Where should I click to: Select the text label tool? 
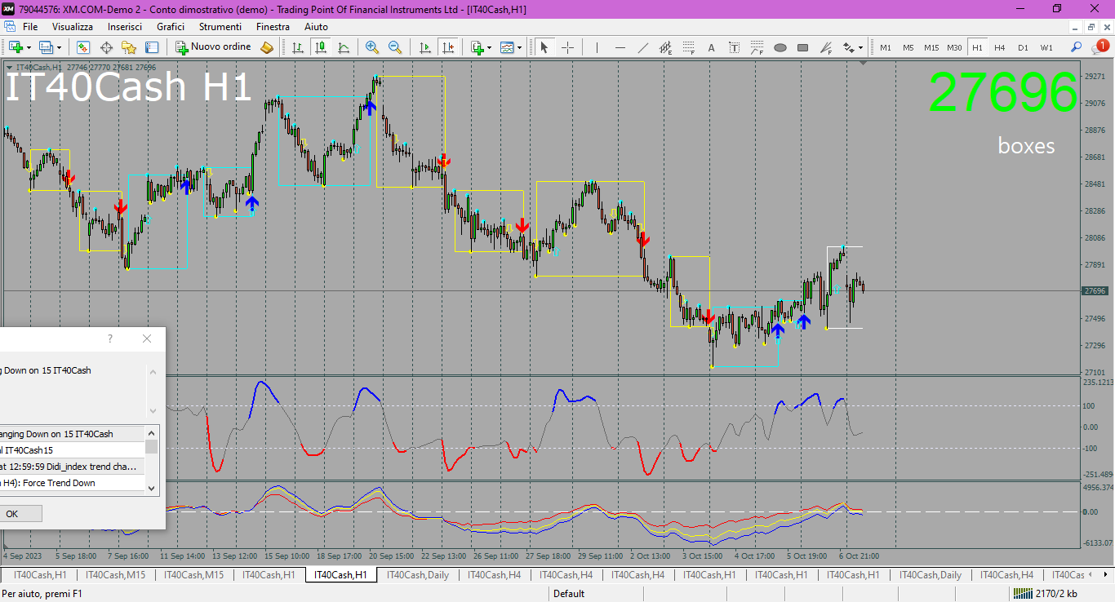[734, 47]
